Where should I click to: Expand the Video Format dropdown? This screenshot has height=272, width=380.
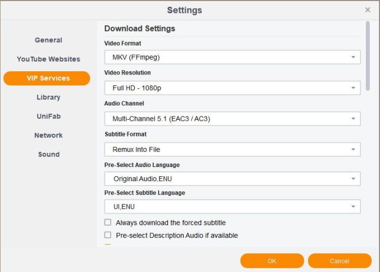232,57
